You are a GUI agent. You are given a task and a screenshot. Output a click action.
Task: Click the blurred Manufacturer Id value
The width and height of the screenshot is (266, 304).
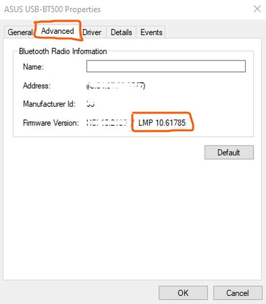coord(90,104)
